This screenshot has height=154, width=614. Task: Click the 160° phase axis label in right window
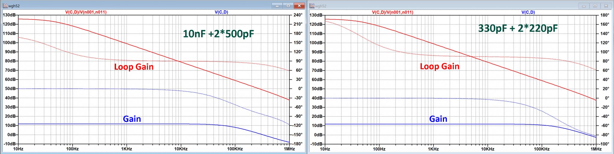(x=605, y=24)
